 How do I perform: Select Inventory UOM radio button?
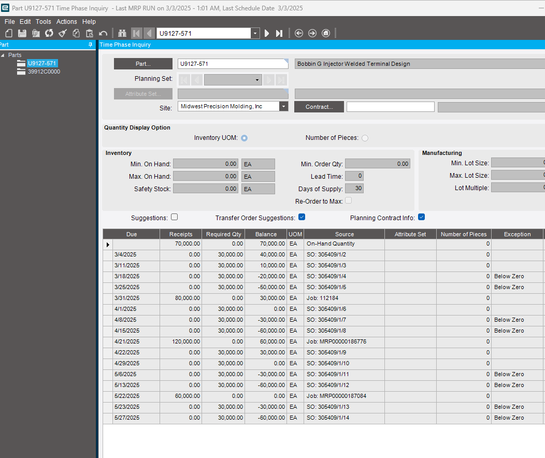tap(245, 138)
